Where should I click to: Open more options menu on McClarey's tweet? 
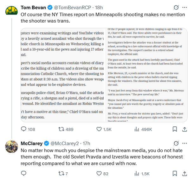pyautogui.click(x=184, y=144)
